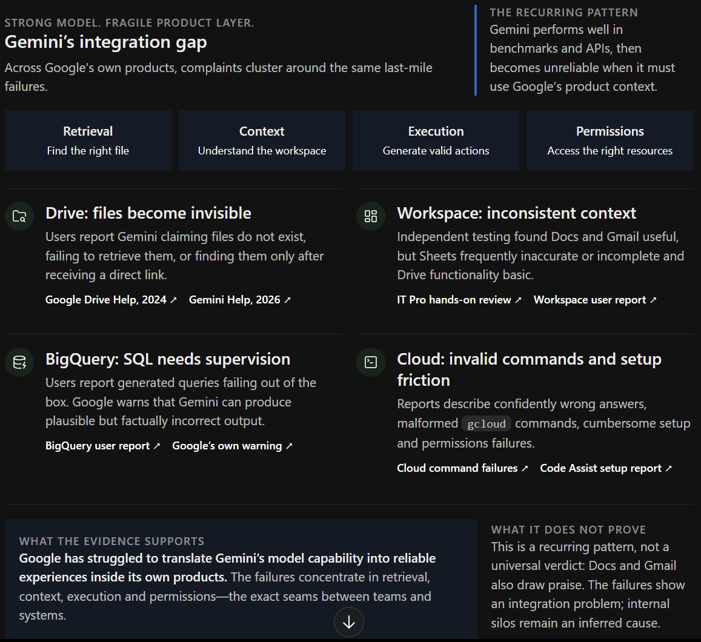The height and width of the screenshot is (642, 701).
Task: Click the 'Generate valid actions' subtitle
Action: 436,151
